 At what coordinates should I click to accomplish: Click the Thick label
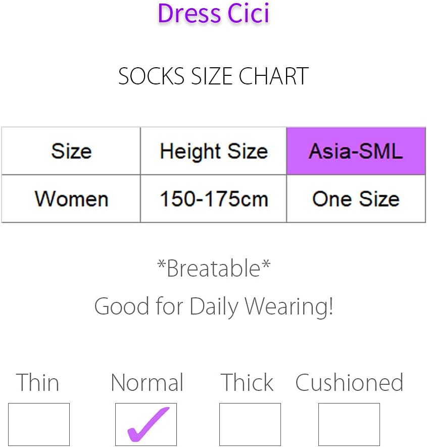coord(247,382)
